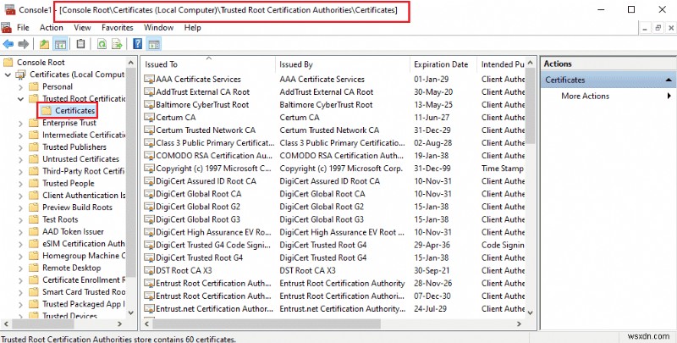Image resolution: width=677 pixels, height=343 pixels.
Task: Minimize the inner MDI child window
Action: 645,28
